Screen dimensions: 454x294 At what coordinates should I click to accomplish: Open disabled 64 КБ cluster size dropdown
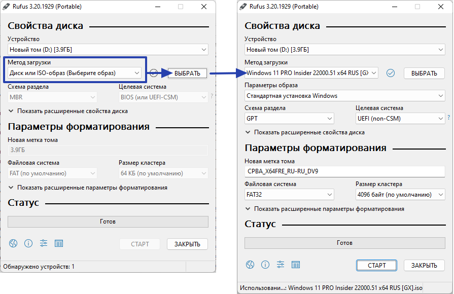click(x=163, y=173)
